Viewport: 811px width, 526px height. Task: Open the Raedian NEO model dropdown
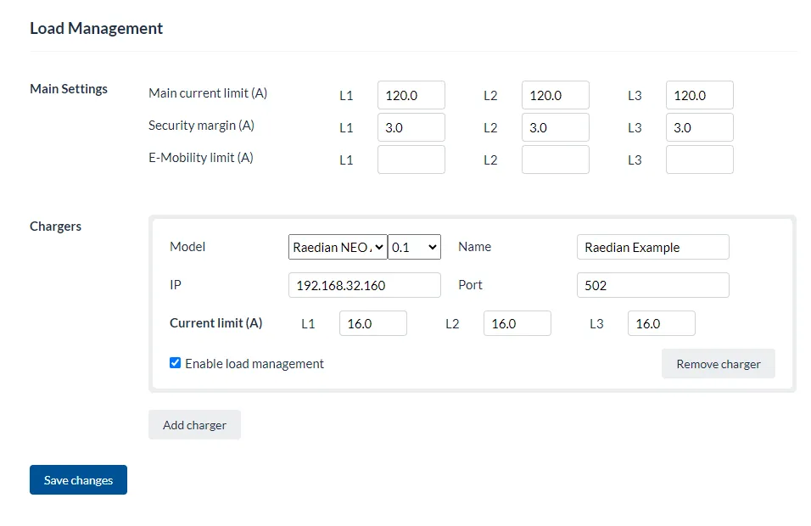click(x=338, y=247)
